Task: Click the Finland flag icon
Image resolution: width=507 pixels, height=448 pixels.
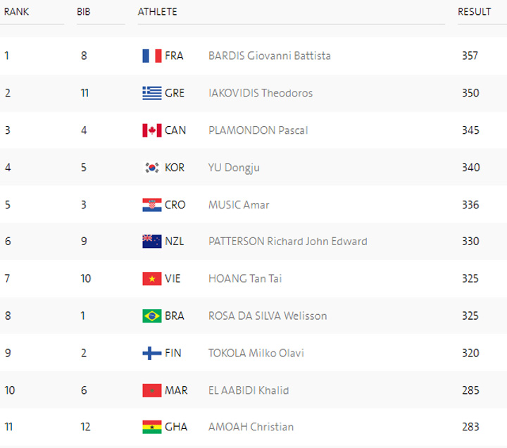Action: (151, 353)
